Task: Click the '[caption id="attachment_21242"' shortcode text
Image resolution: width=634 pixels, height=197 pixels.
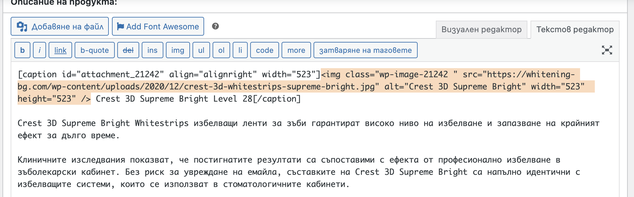Action: point(91,74)
